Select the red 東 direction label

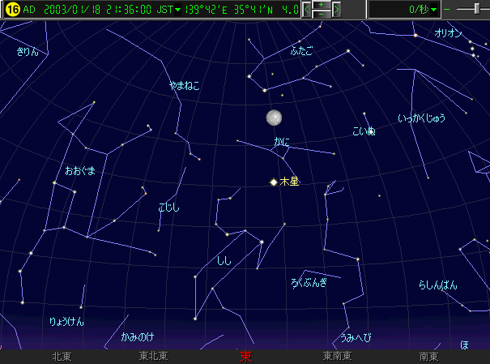(x=245, y=356)
